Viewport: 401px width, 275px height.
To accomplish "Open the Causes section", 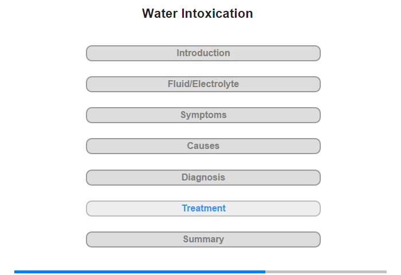I will [203, 146].
